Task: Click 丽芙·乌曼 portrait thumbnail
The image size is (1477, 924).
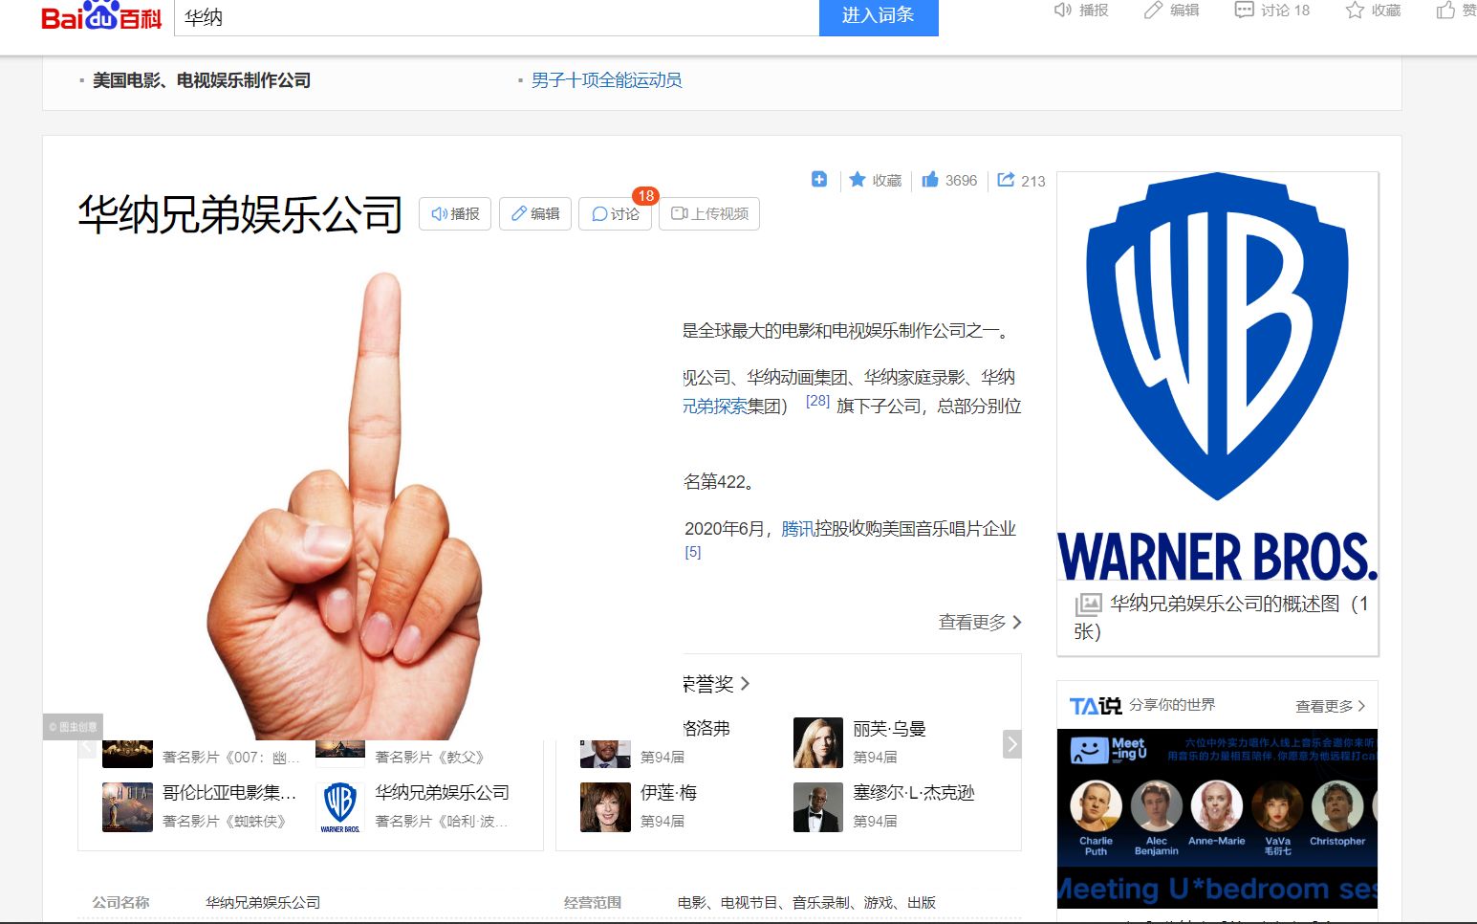Action: (818, 743)
